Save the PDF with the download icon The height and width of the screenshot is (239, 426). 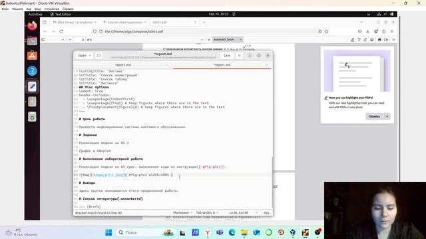click(x=386, y=40)
